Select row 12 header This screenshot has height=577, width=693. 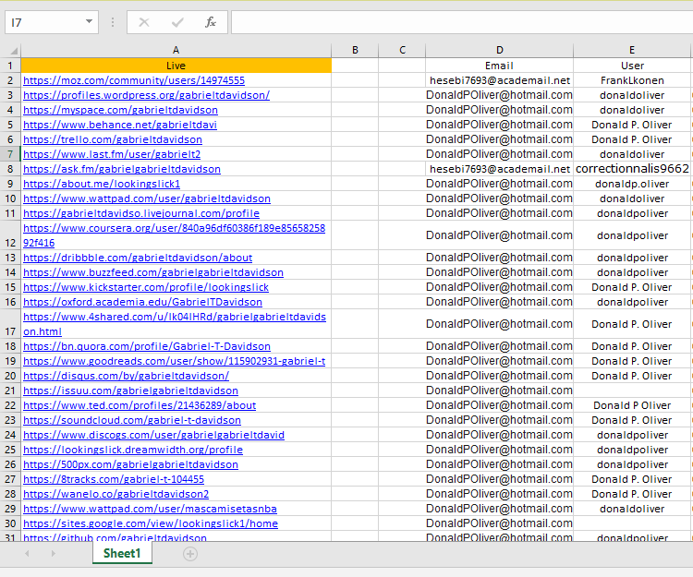10,235
